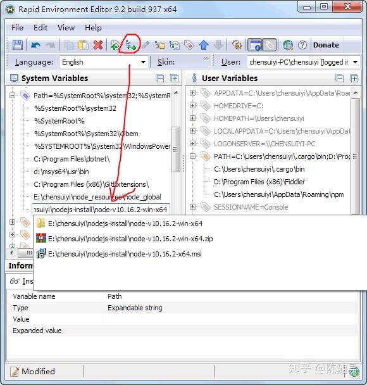
Task: Select the LOGONSERVER user variable row
Action: pos(264,144)
